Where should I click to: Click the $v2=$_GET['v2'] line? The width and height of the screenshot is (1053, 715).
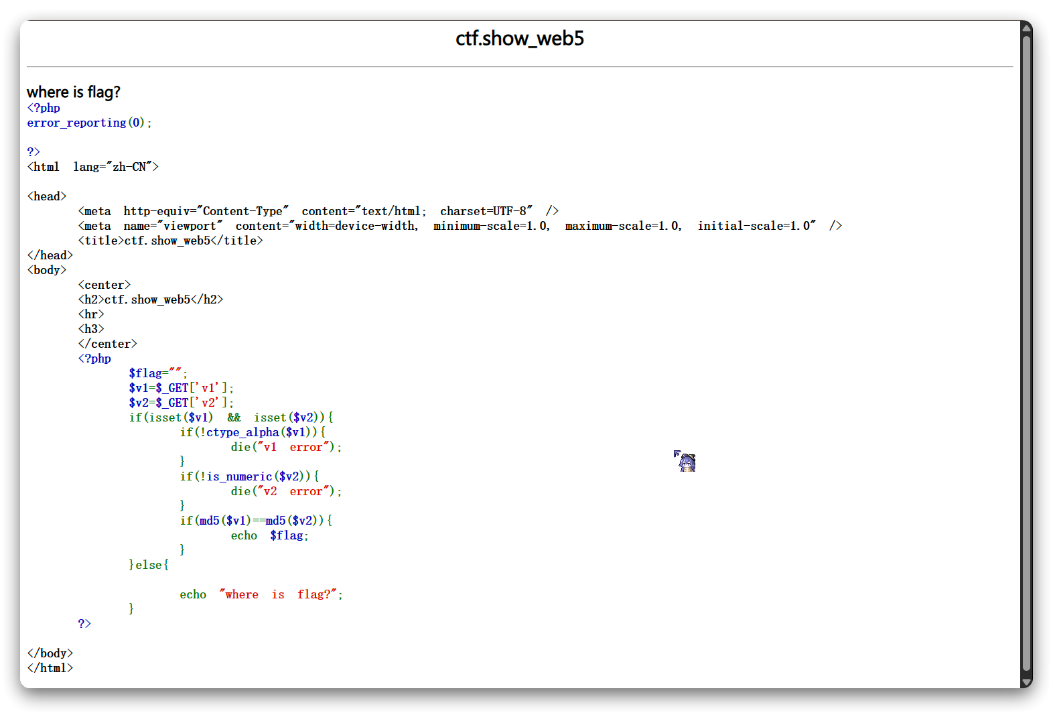[181, 403]
